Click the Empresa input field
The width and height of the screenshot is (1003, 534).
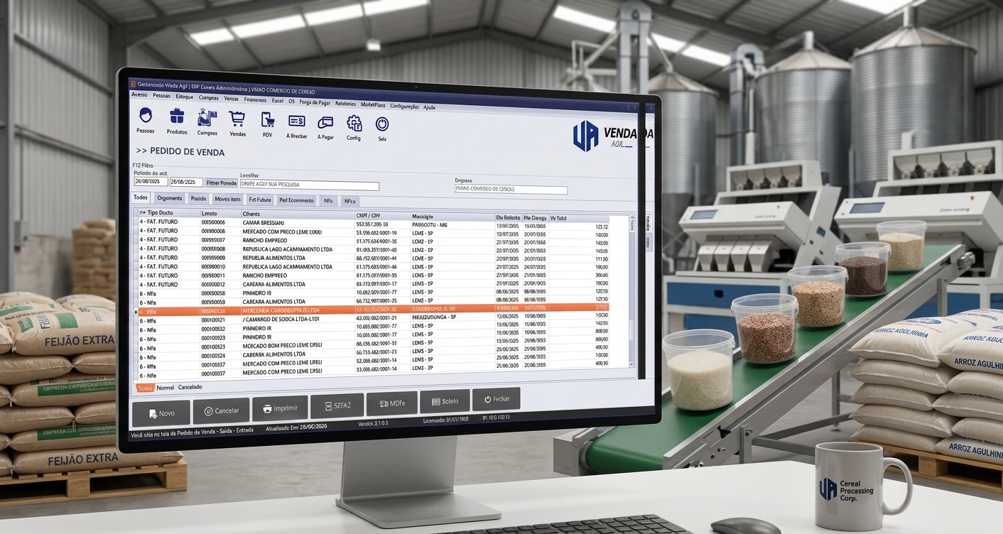point(511,190)
